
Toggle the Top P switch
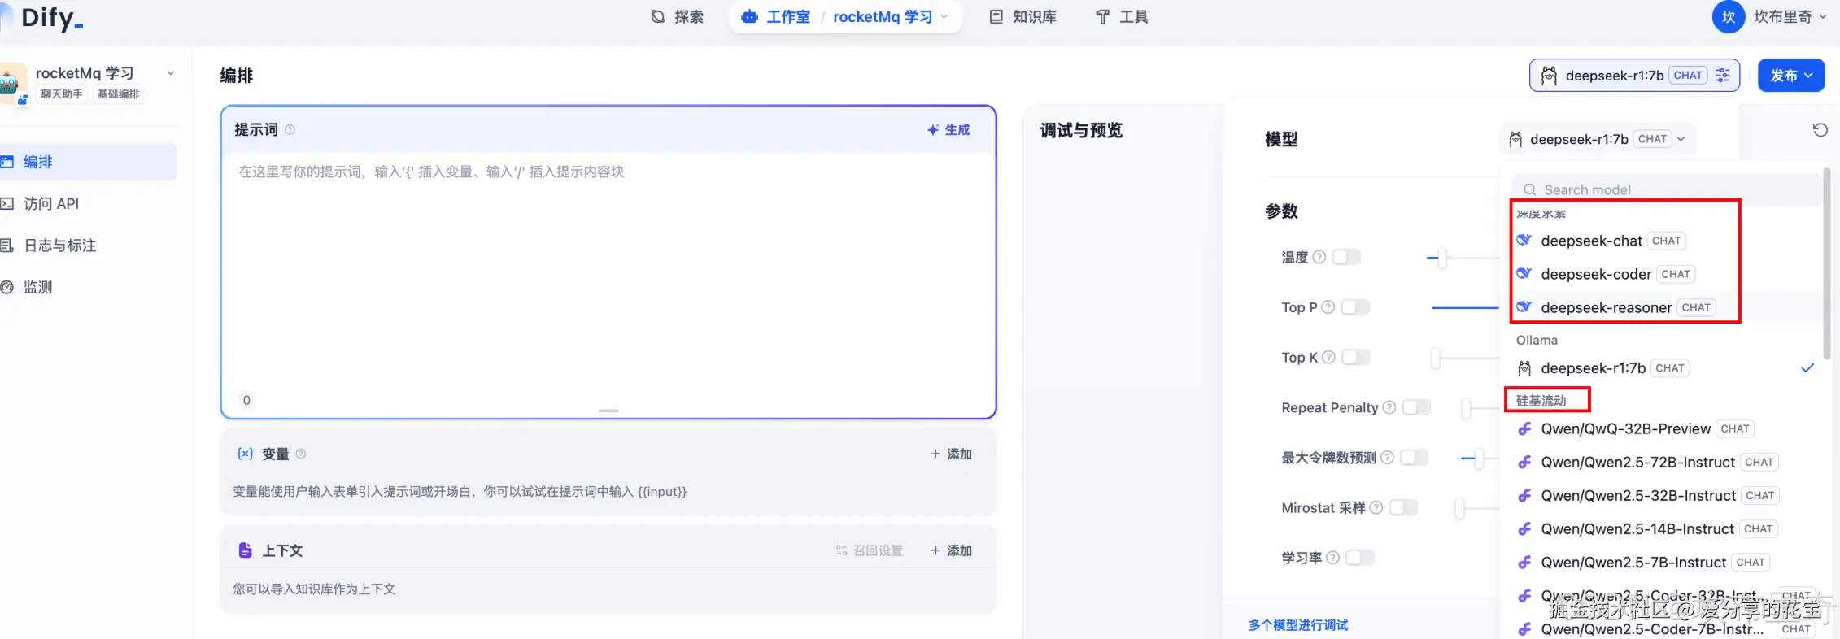[1355, 307]
